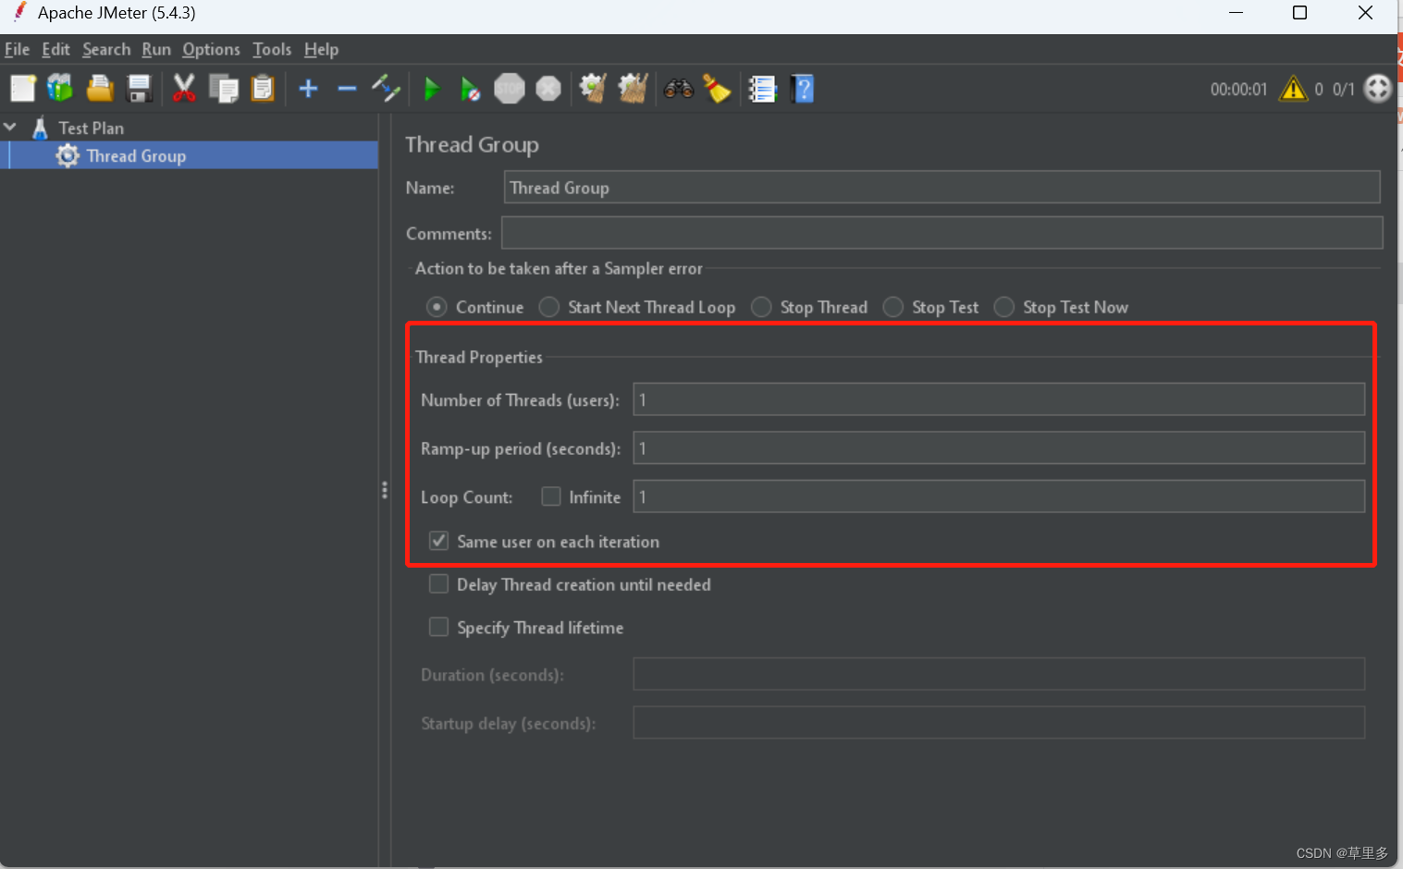Click the Reset Search icon
Screen dimensions: 1403x869
click(717, 89)
